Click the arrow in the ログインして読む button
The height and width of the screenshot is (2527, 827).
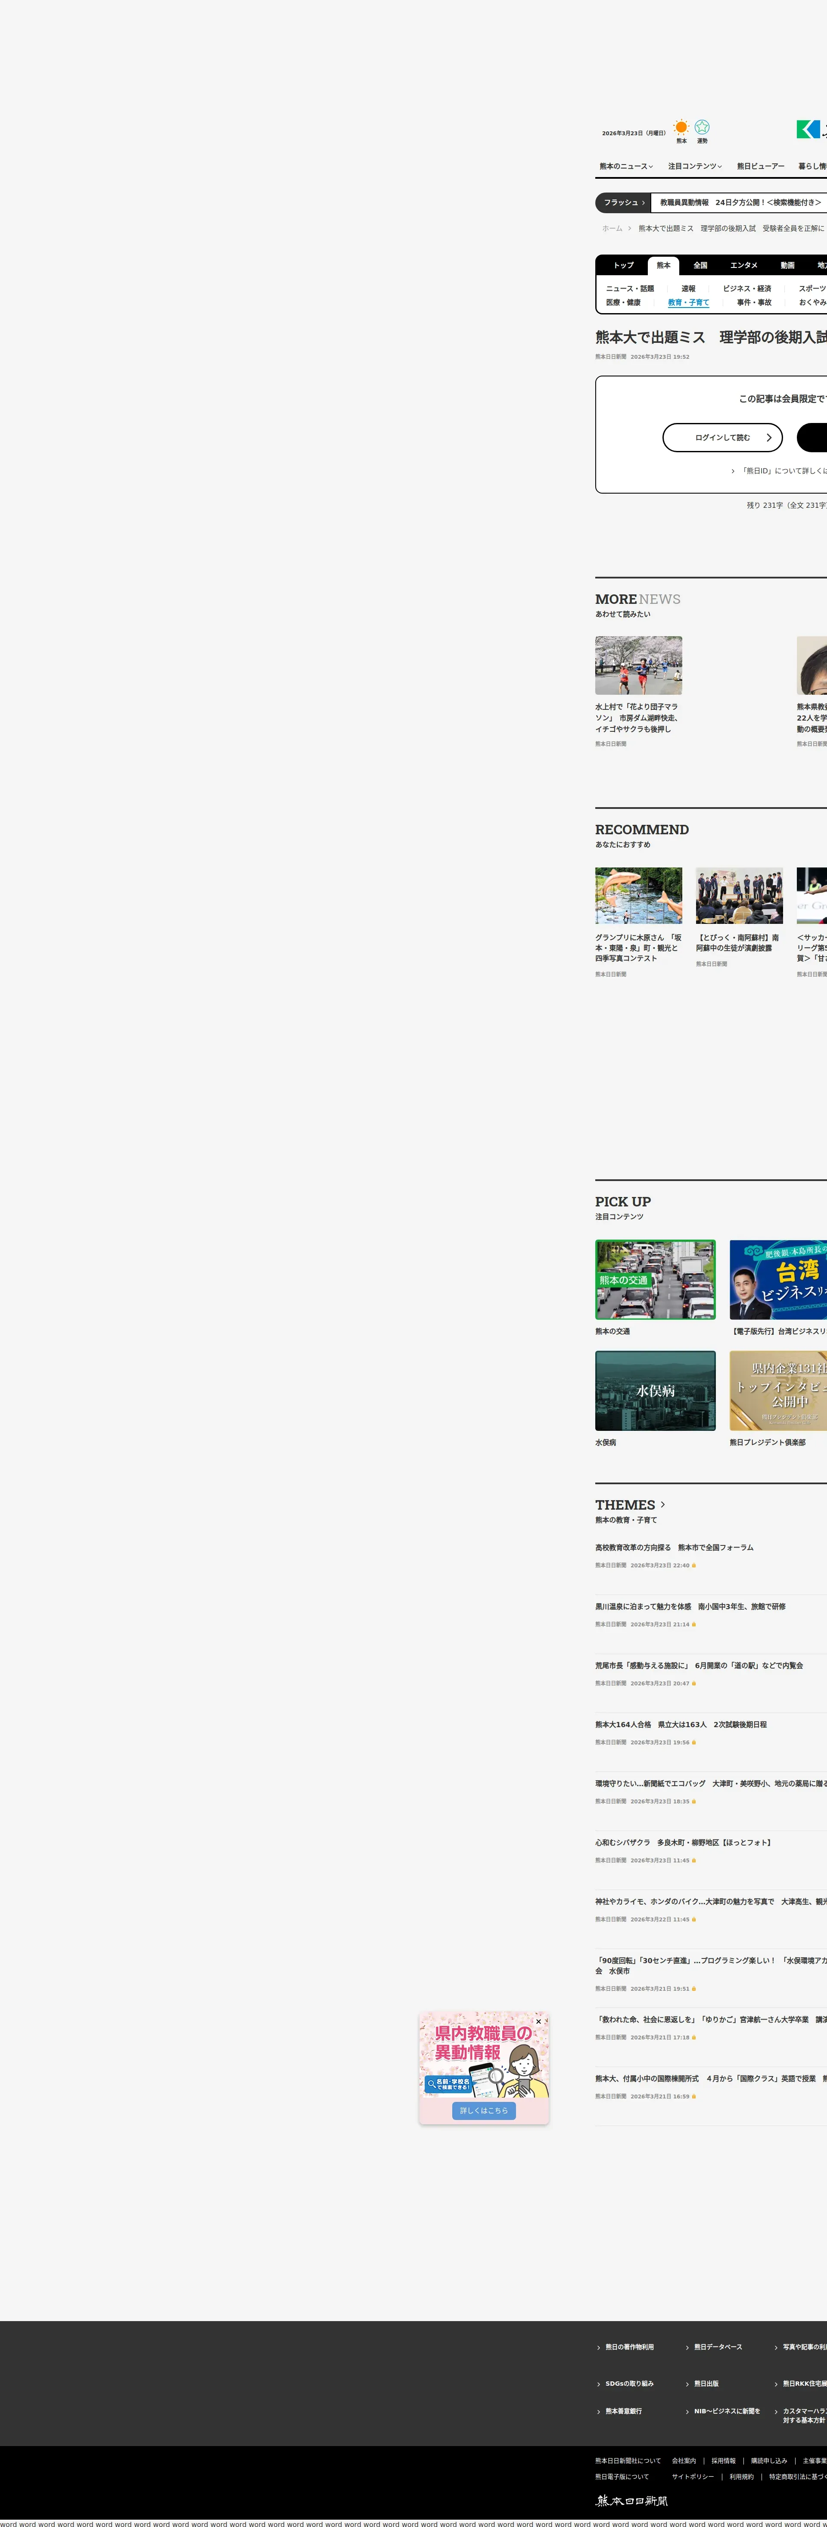769,438
